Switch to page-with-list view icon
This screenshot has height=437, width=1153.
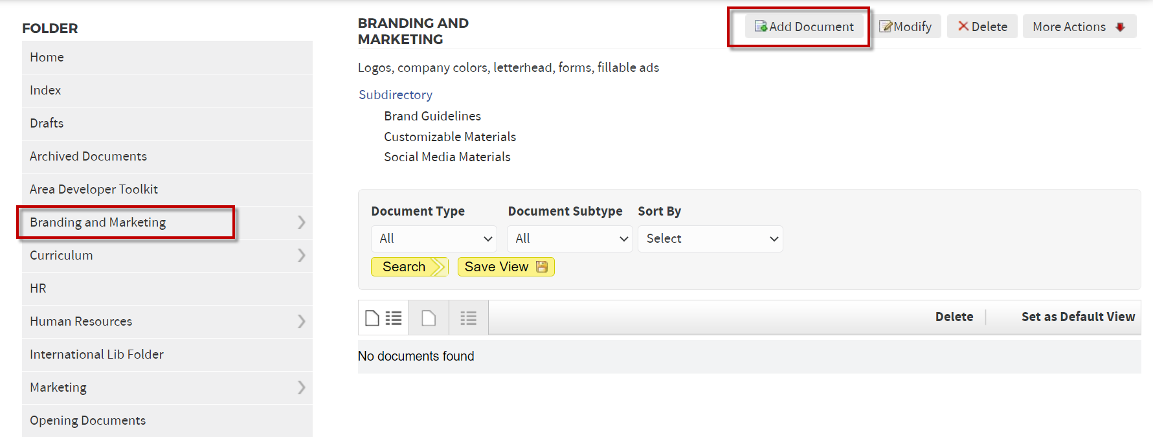[383, 318]
